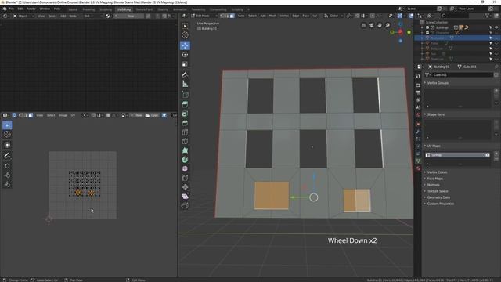Expand the Geometry Data panel
Viewport: 501px width, 282px height.
[438, 197]
